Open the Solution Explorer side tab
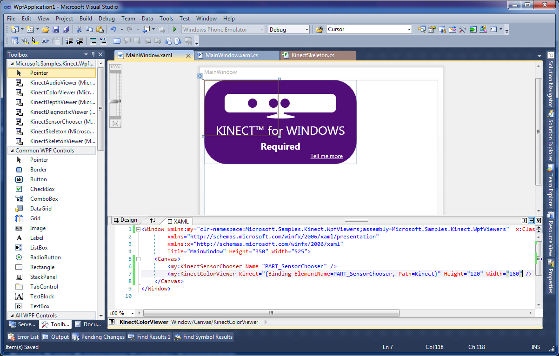 (x=551, y=136)
